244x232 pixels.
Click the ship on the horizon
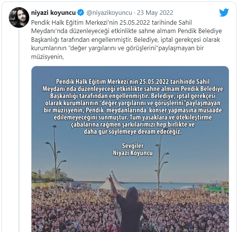(x=167, y=182)
